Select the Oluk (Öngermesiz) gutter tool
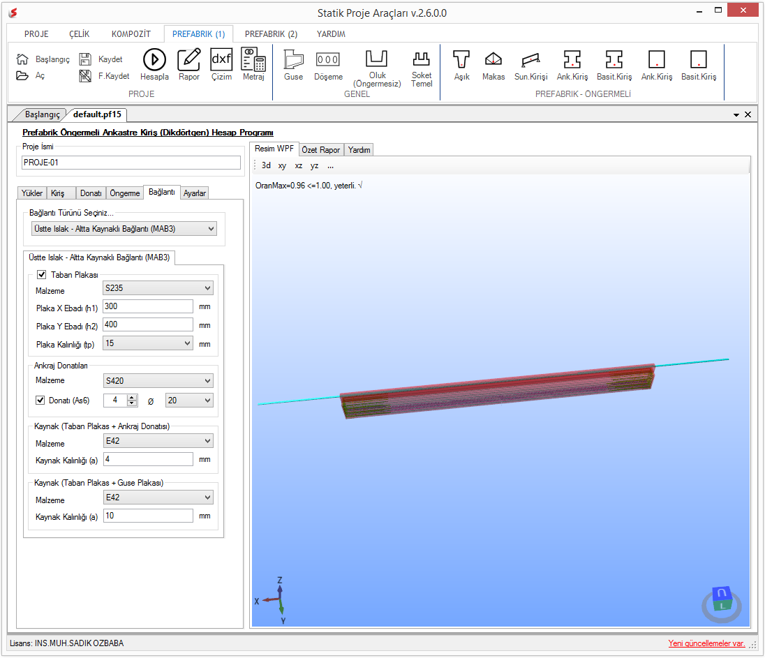Screen dimensions: 765x658 click(377, 68)
